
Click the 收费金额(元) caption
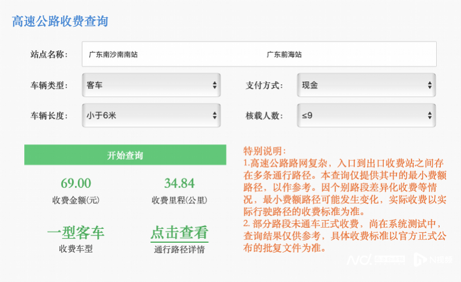[76, 201]
